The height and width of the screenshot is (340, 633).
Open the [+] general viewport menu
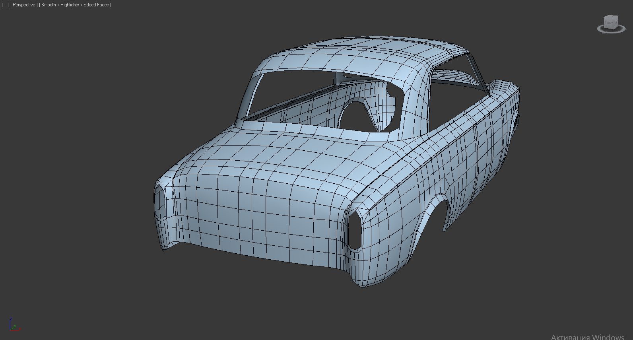[x=5, y=5]
